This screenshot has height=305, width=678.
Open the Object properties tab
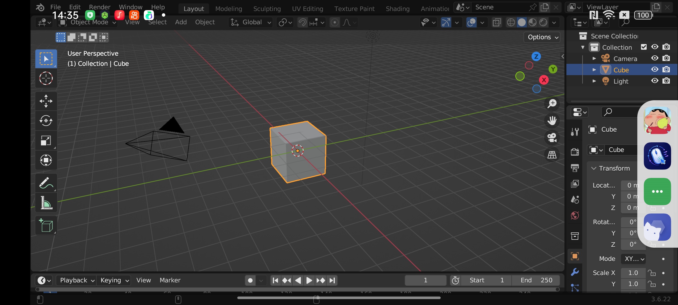point(575,256)
